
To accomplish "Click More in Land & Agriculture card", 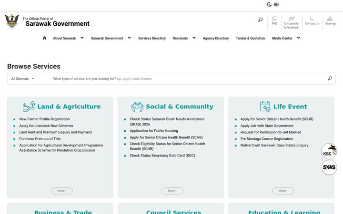I will click(x=61, y=191).
